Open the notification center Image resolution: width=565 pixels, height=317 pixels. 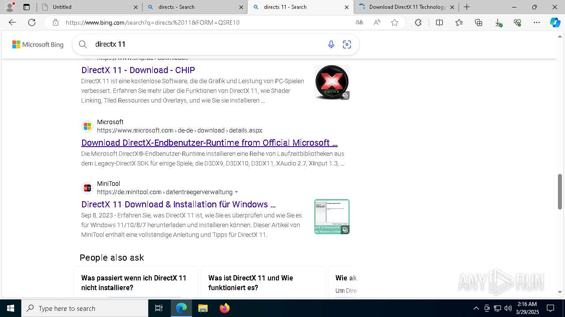[x=550, y=308]
